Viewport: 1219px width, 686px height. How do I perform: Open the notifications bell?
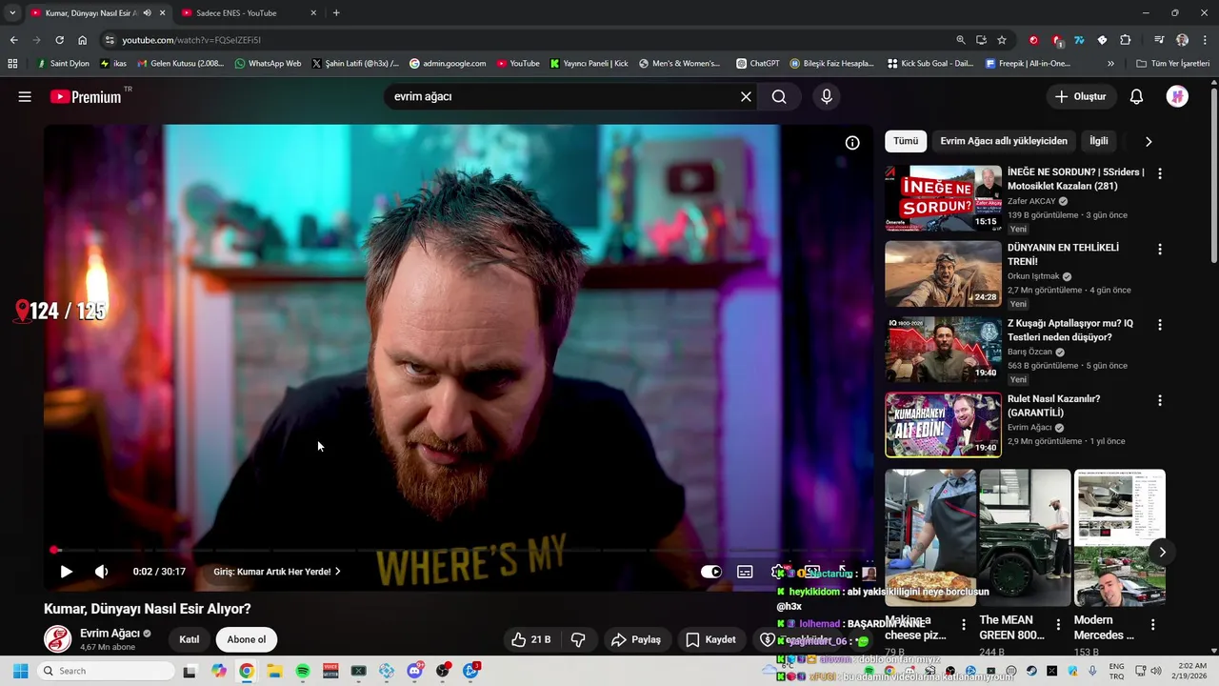tap(1136, 96)
